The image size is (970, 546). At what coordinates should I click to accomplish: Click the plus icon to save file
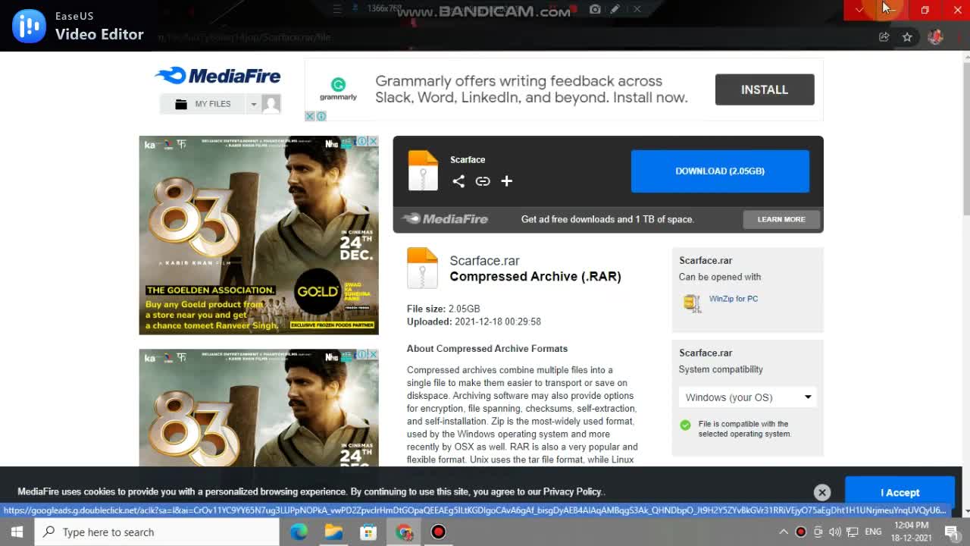pos(507,180)
